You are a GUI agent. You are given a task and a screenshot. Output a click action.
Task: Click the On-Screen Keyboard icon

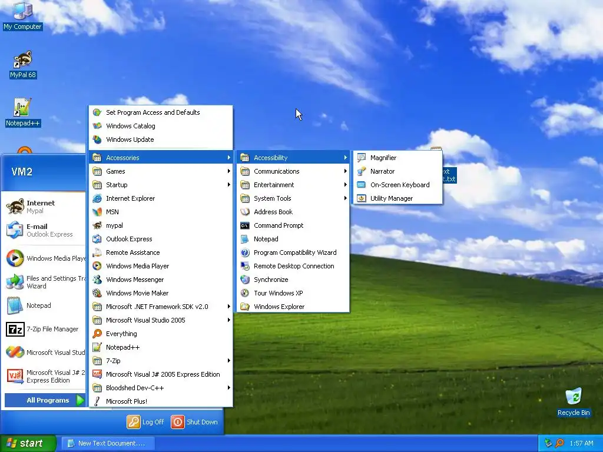pos(362,185)
